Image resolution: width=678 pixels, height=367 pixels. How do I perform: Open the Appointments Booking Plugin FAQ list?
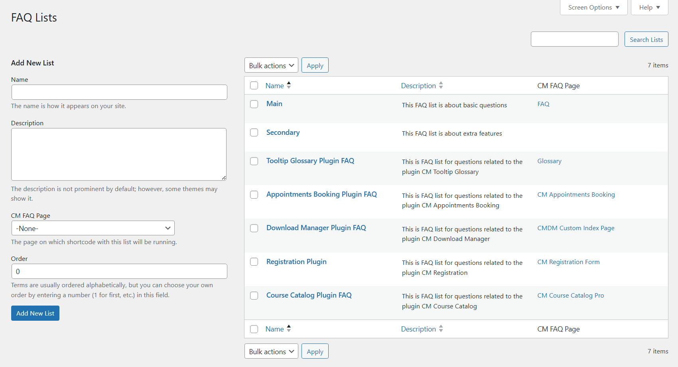point(321,194)
